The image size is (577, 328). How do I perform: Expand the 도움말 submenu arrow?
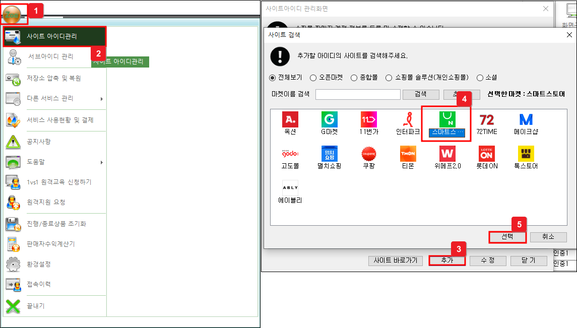click(102, 163)
